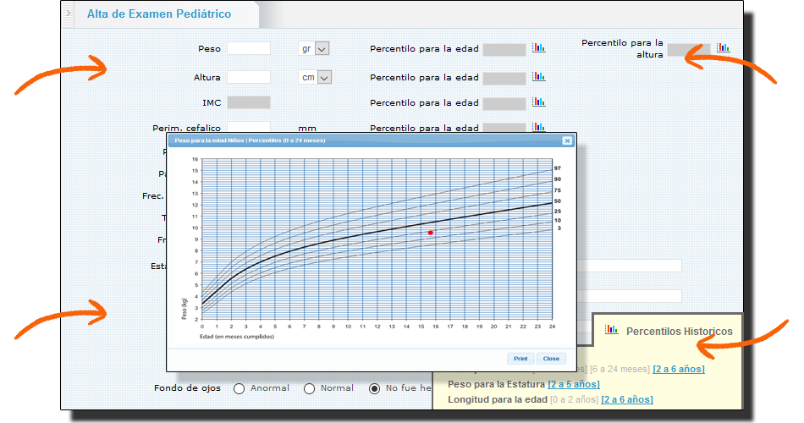Viewport: 804px width, 423px height.
Task: Expand the sidebar arrow beside the form title
Action: click(69, 14)
